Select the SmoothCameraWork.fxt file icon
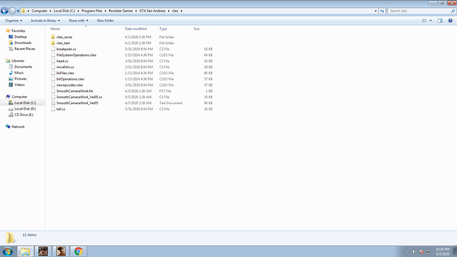Screen dimensions: 457x257 click(x=53, y=91)
